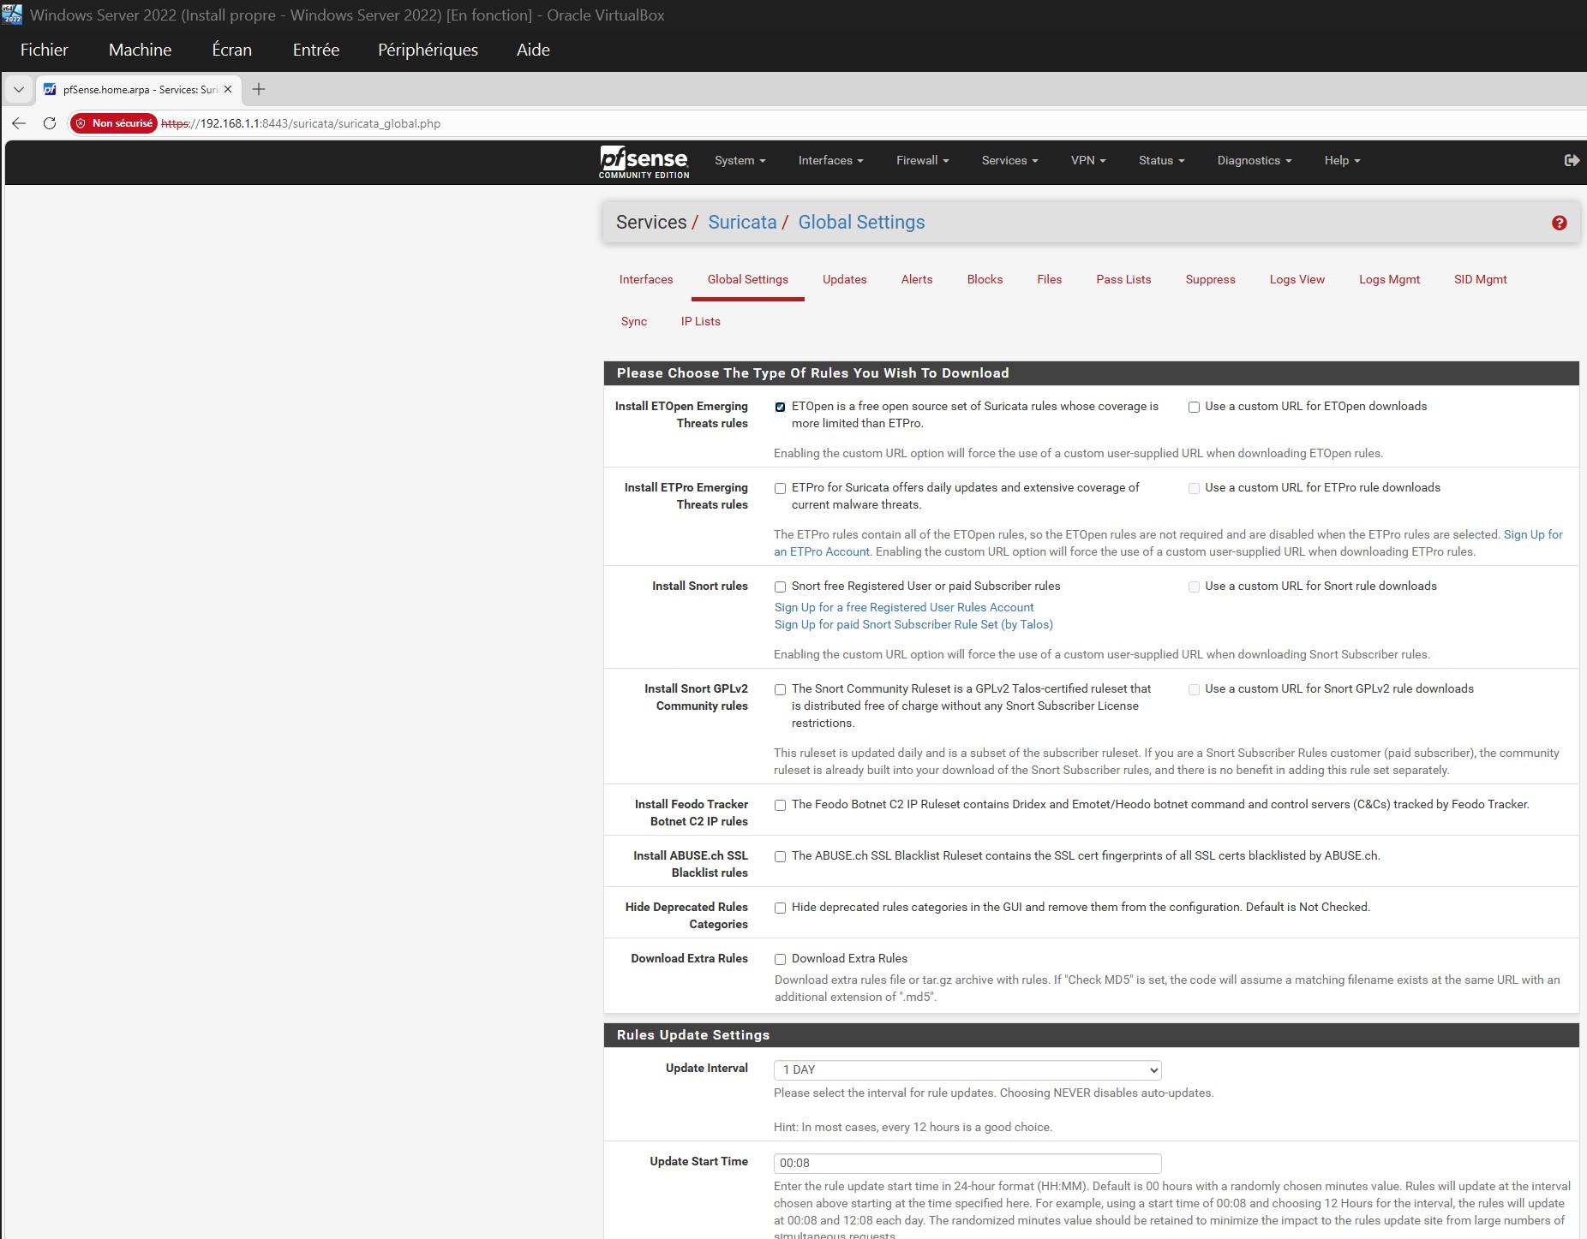Screen dimensions: 1587x1239
Task: Open a new browser tab with plus icon
Action: point(259,89)
